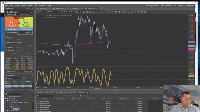This screenshot has width=200, height=112.
Task: Click the pin icon in new order panel header
Action: [28, 8]
